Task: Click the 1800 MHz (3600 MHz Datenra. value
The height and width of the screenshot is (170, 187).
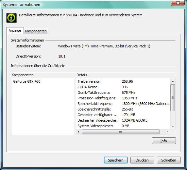Action: pos(146,104)
